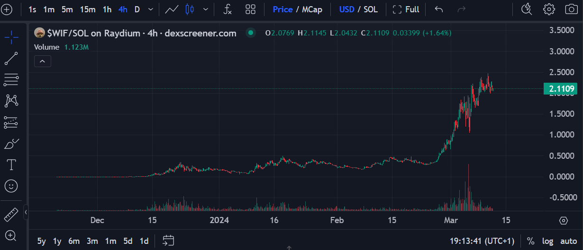Select the 3m date range
The height and width of the screenshot is (250, 583).
pos(92,241)
